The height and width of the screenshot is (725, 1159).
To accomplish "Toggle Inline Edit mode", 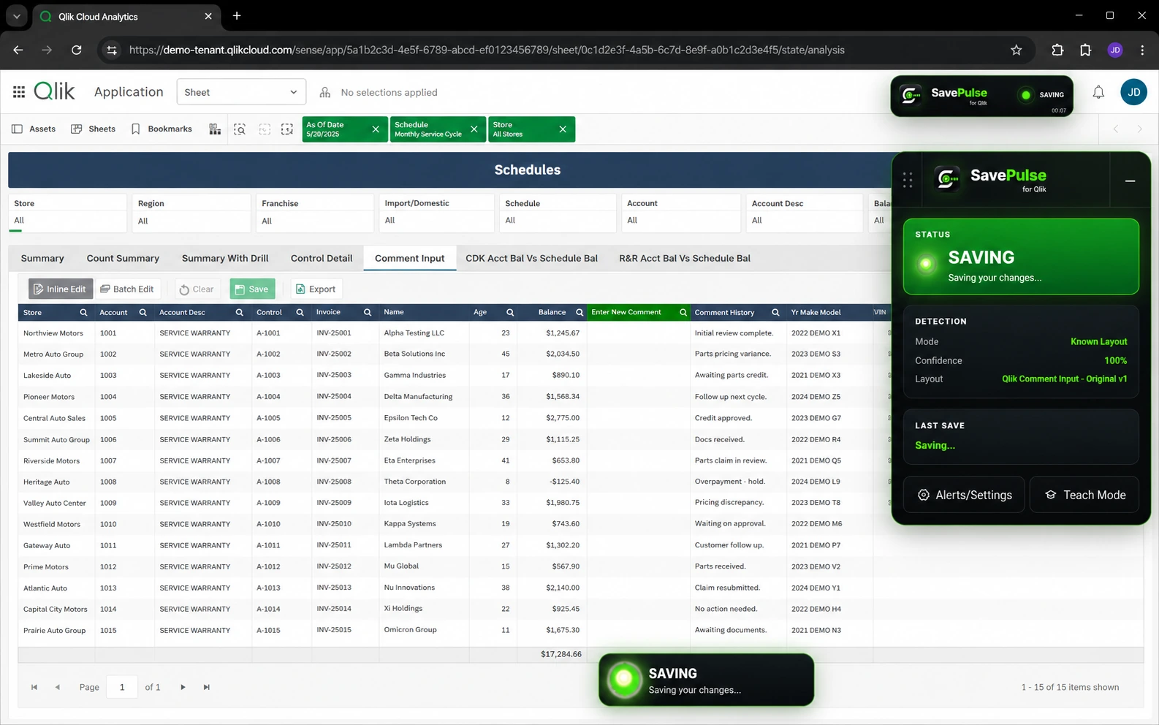I will pyautogui.click(x=61, y=289).
